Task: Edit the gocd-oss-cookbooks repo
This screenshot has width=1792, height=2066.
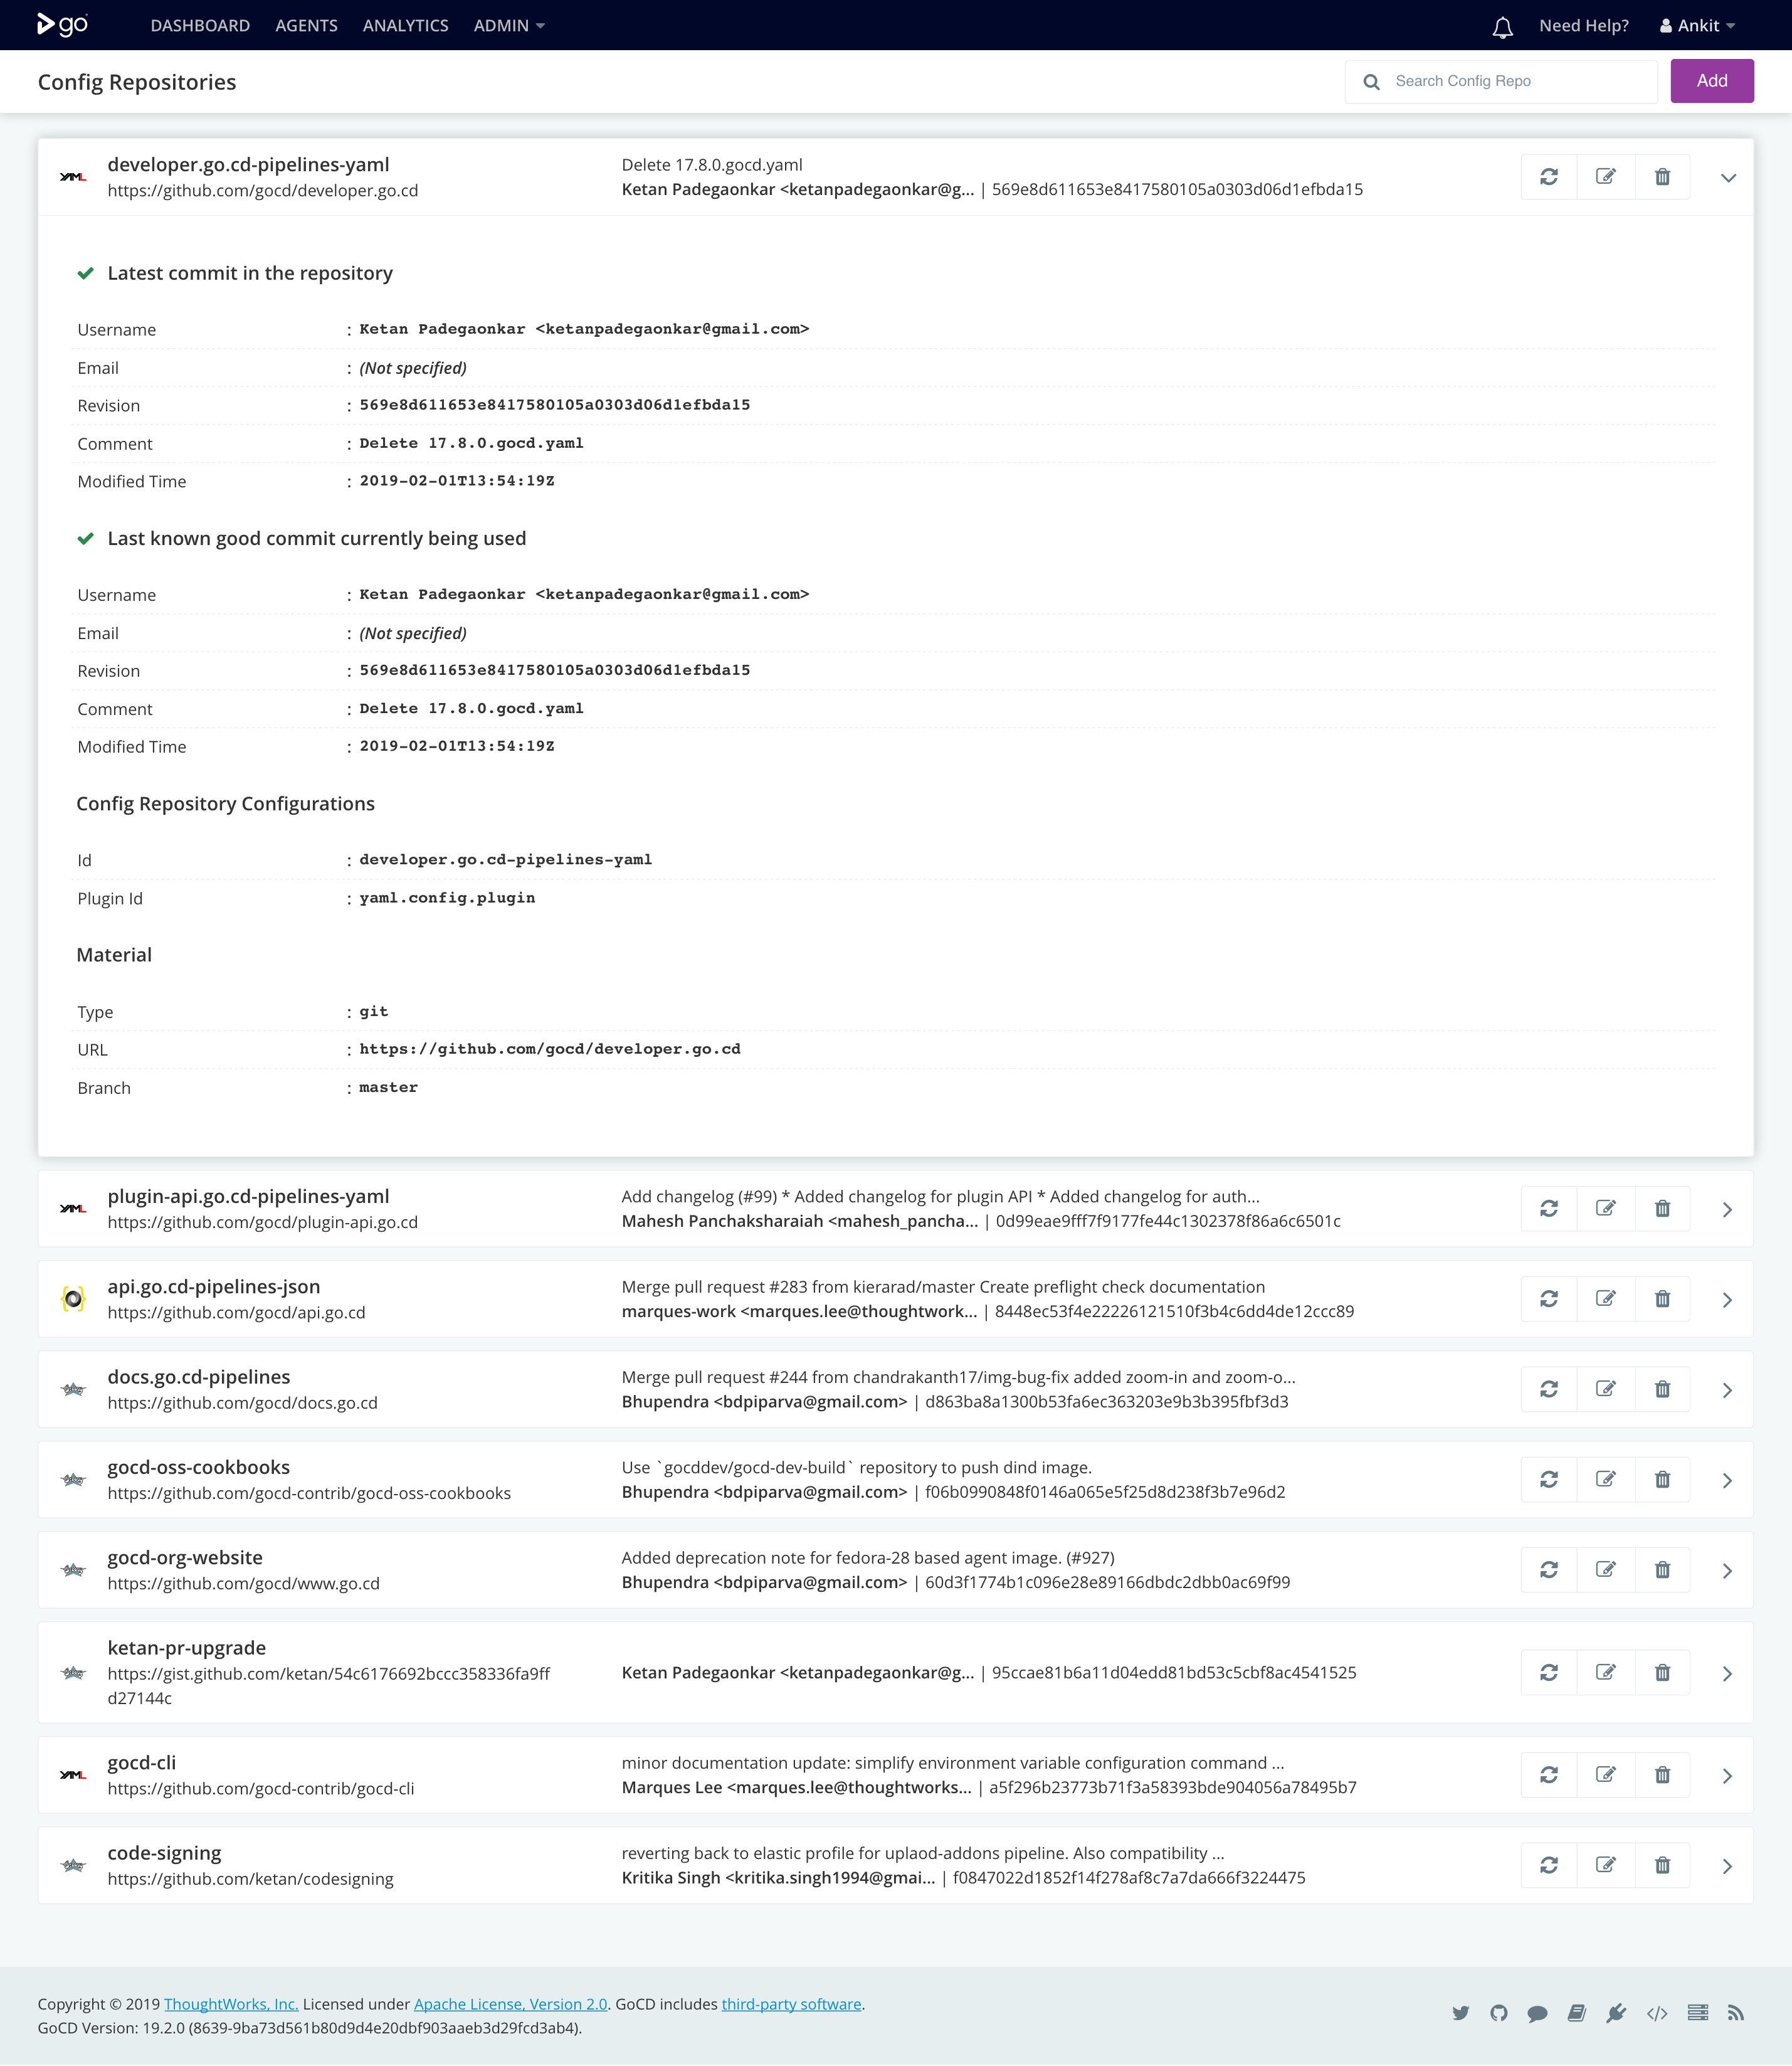Action: point(1606,1480)
